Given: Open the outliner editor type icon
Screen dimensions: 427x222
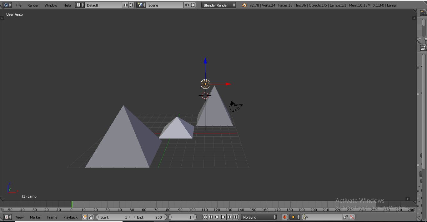Looking at the screenshot, I should [424, 13].
